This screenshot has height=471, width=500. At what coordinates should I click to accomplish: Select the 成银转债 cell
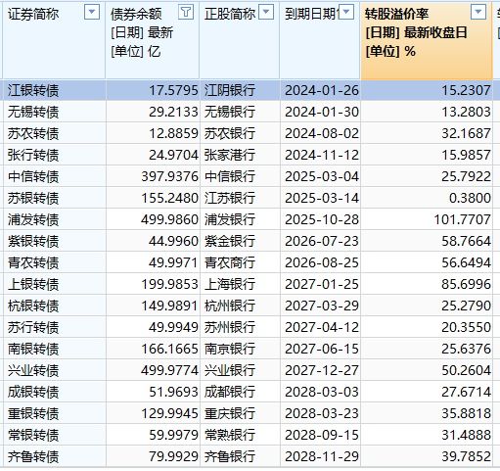55,392
